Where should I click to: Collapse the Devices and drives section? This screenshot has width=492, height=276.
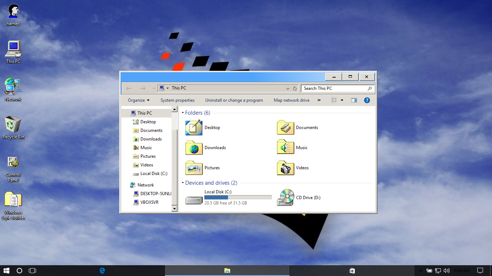tap(183, 183)
